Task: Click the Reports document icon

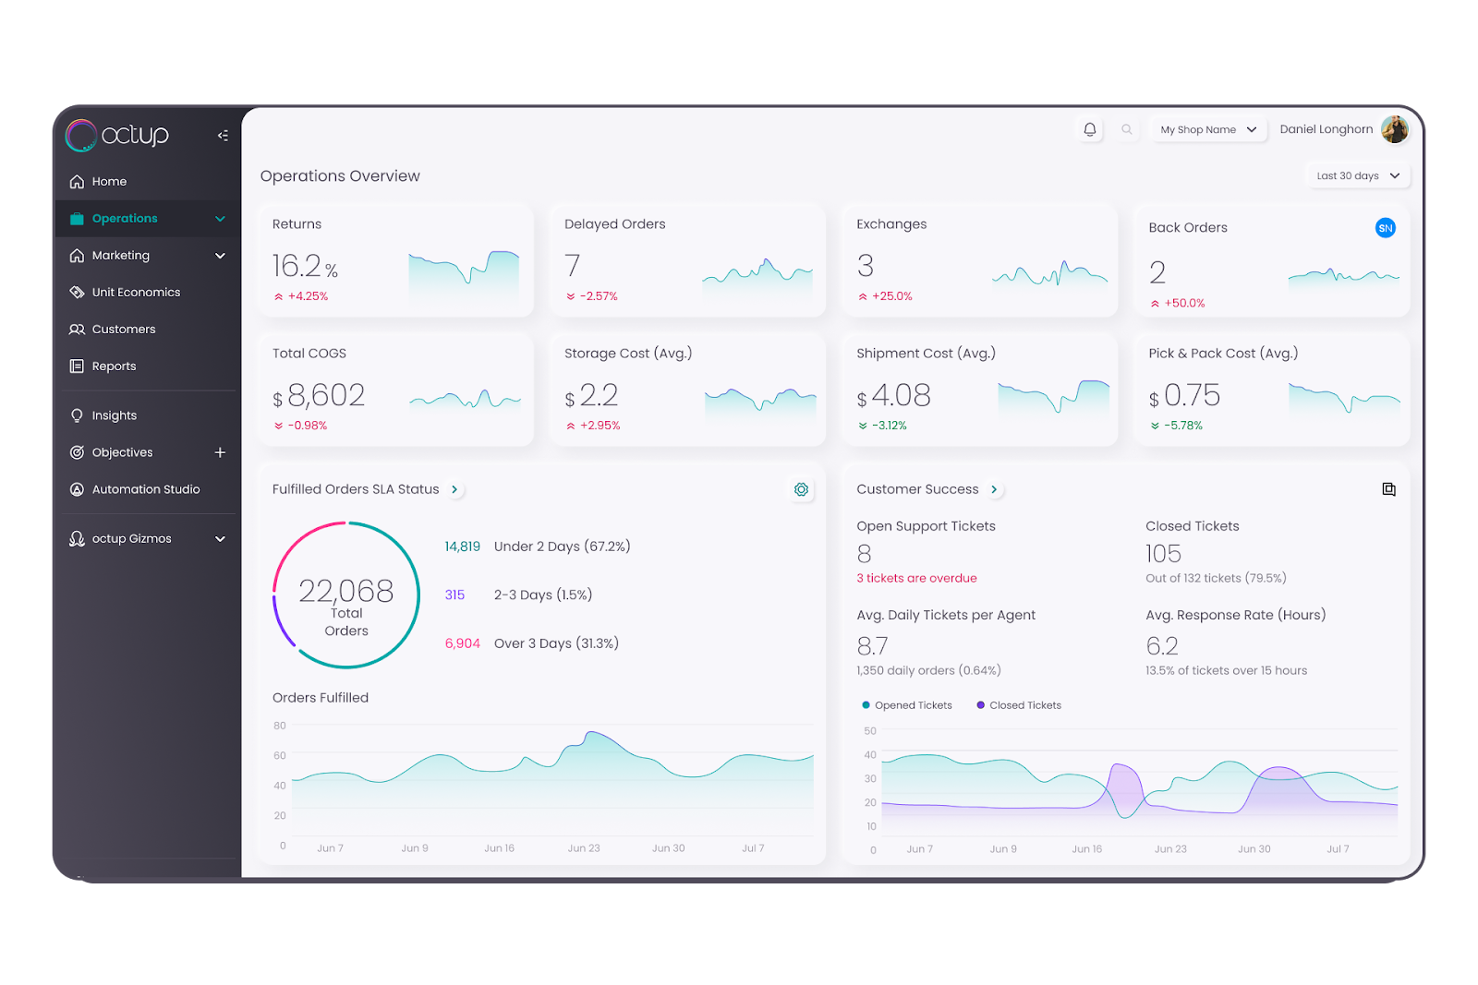Action: pyautogui.click(x=77, y=366)
